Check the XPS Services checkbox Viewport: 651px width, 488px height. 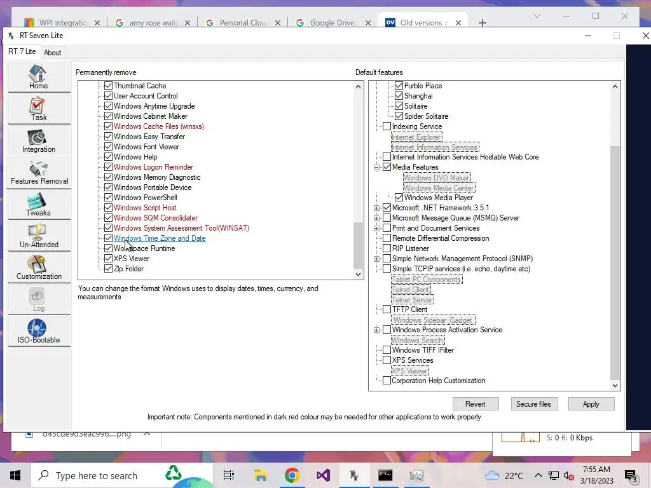[x=387, y=360]
